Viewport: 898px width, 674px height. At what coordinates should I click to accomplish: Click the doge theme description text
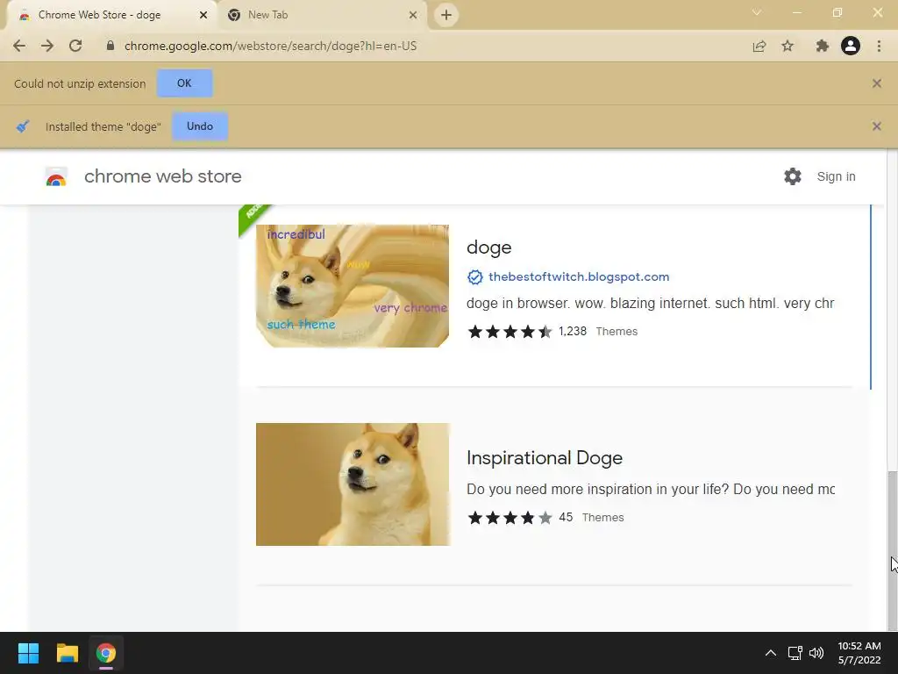[x=650, y=303]
